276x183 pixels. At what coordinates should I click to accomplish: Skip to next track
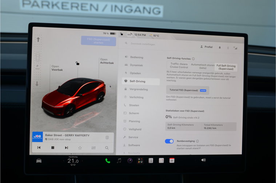coord(66,148)
